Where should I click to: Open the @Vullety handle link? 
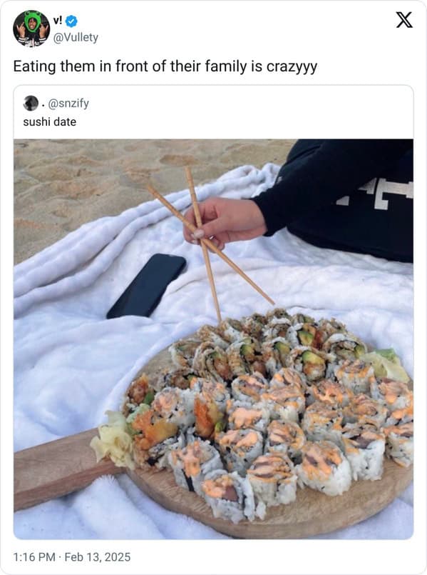click(x=76, y=37)
